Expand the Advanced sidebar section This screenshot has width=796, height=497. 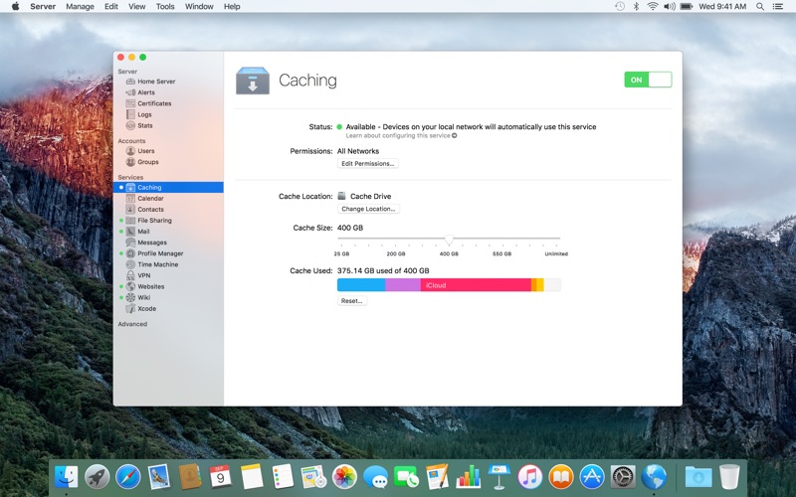[132, 324]
